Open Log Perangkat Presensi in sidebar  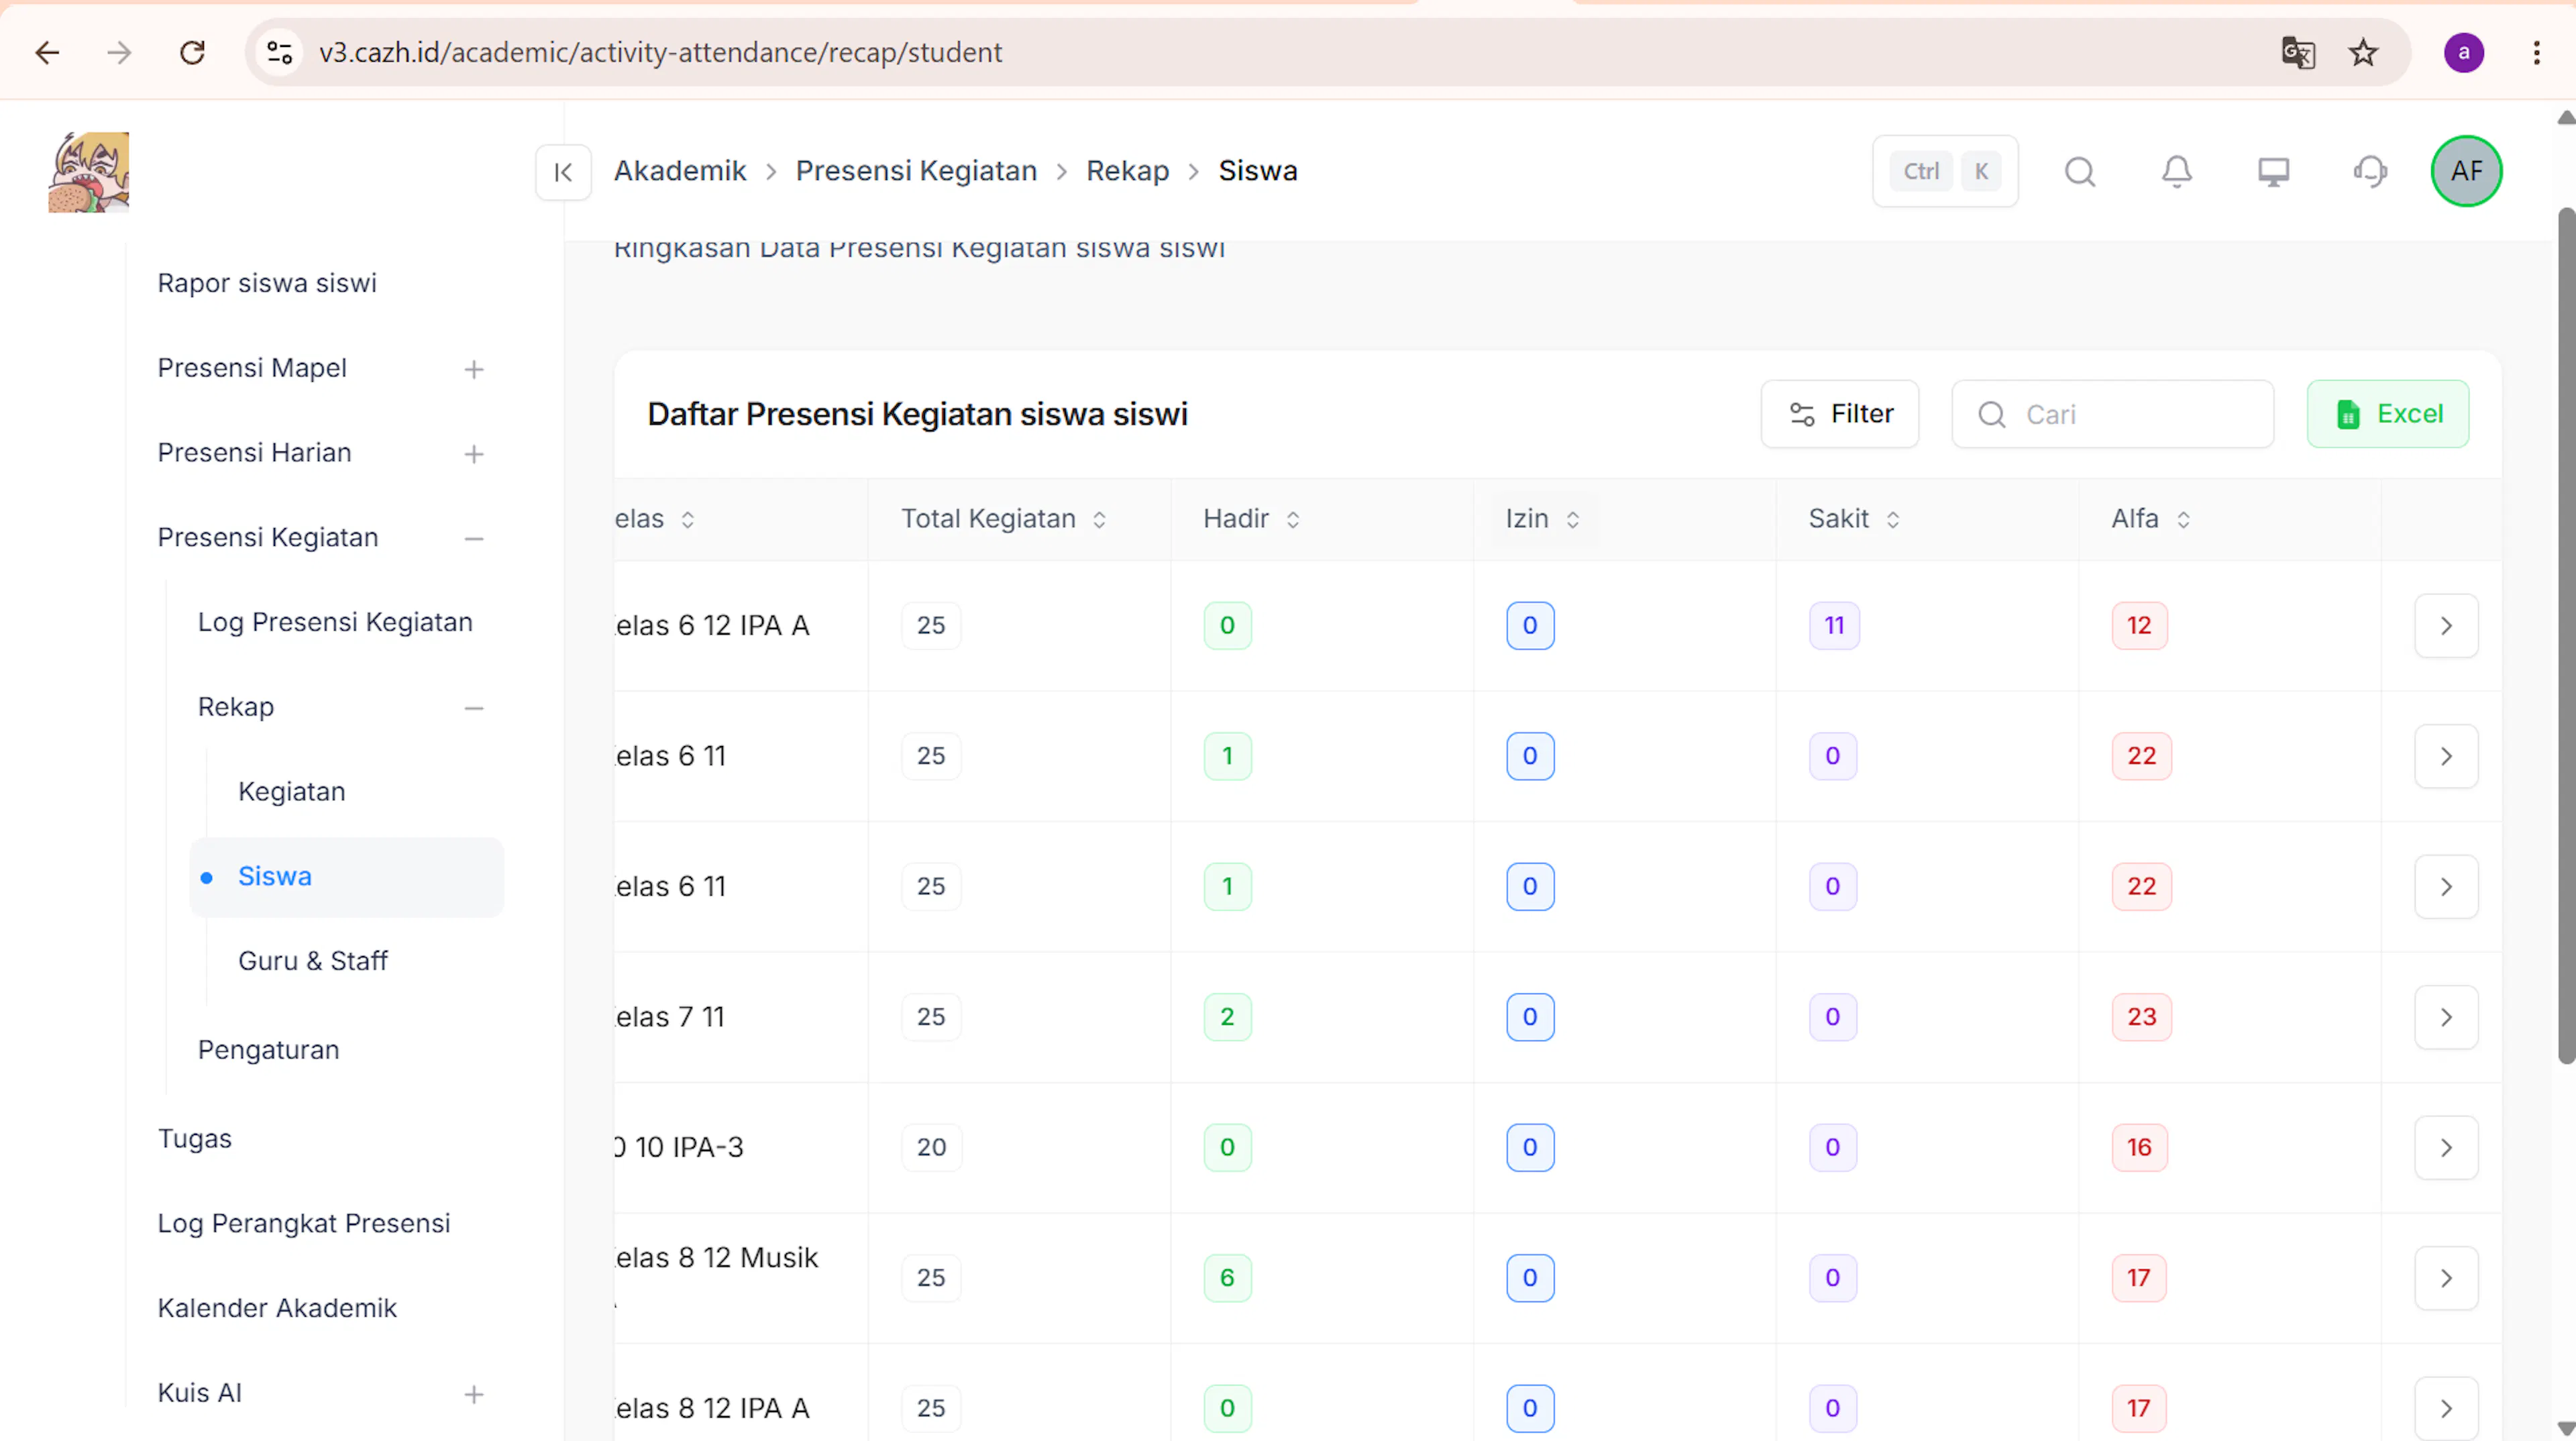click(x=304, y=1223)
